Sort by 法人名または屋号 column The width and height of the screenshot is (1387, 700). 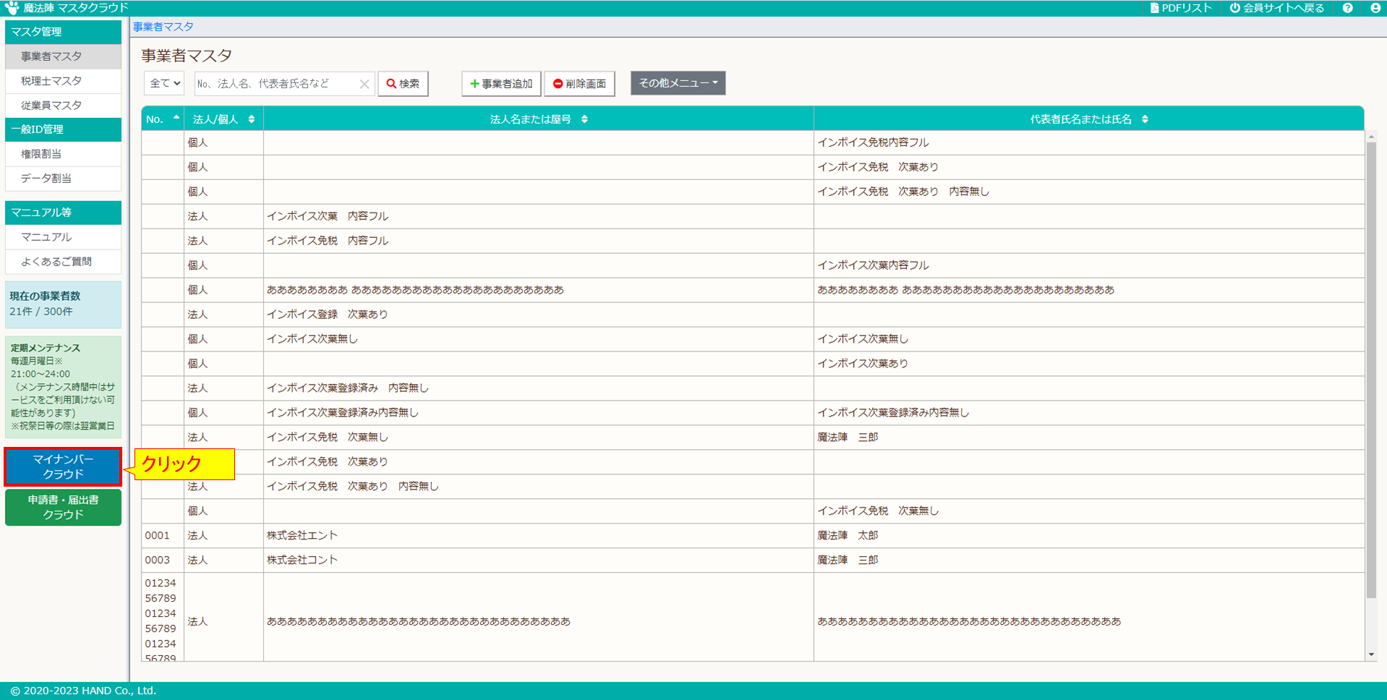539,119
